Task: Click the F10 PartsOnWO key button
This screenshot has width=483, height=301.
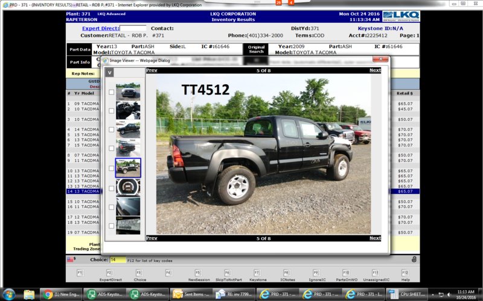Action: (x=346, y=273)
